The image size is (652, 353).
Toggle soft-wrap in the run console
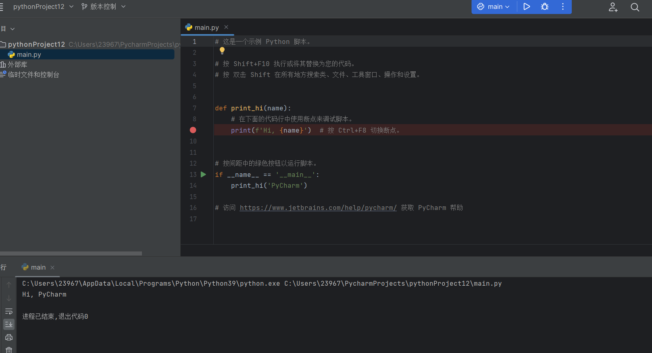[9, 311]
